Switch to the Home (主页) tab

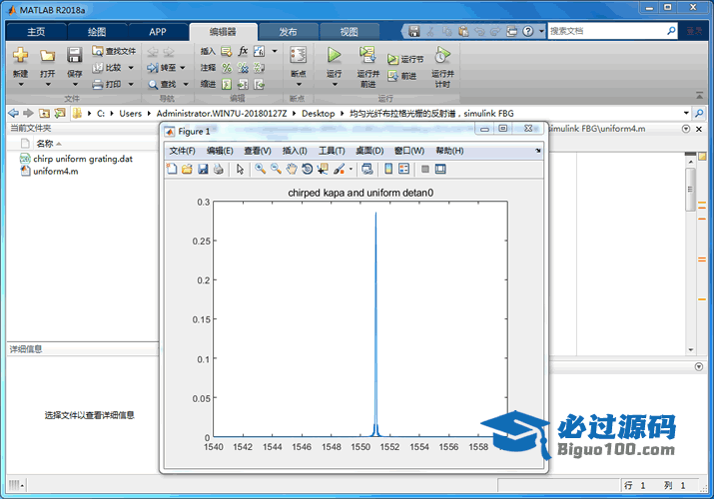pos(36,32)
